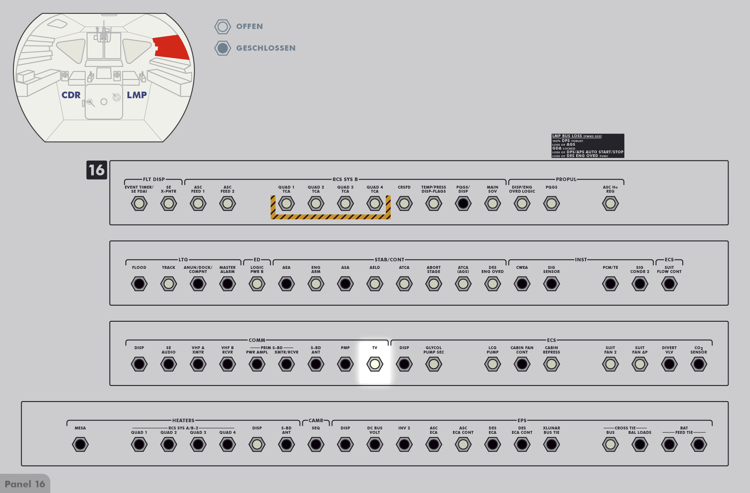Screen dimensions: 750x493
Task: Click the LMP label in the cabin diagram
Action: point(137,95)
